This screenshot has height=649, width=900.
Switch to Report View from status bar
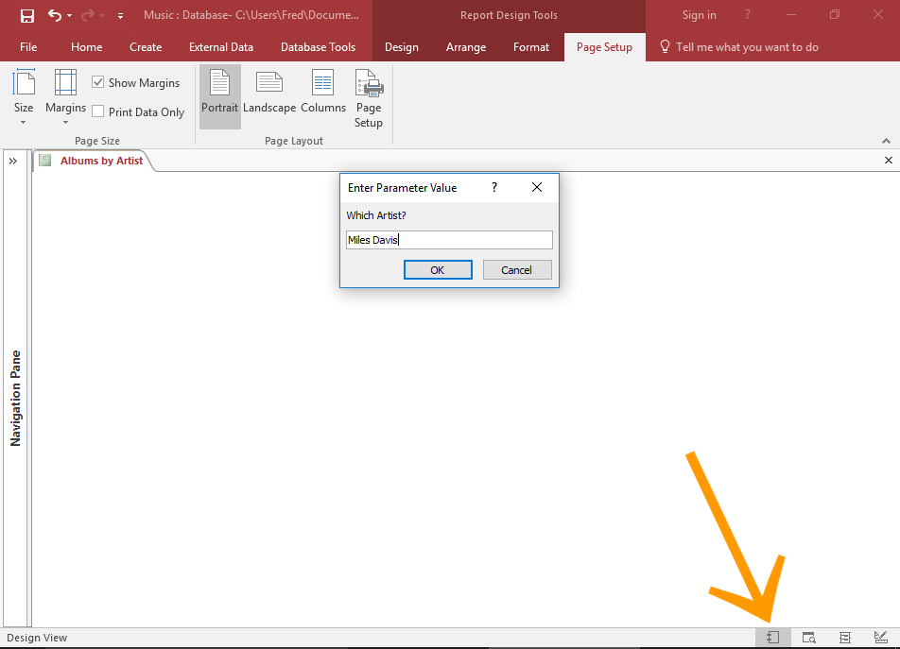pos(773,637)
